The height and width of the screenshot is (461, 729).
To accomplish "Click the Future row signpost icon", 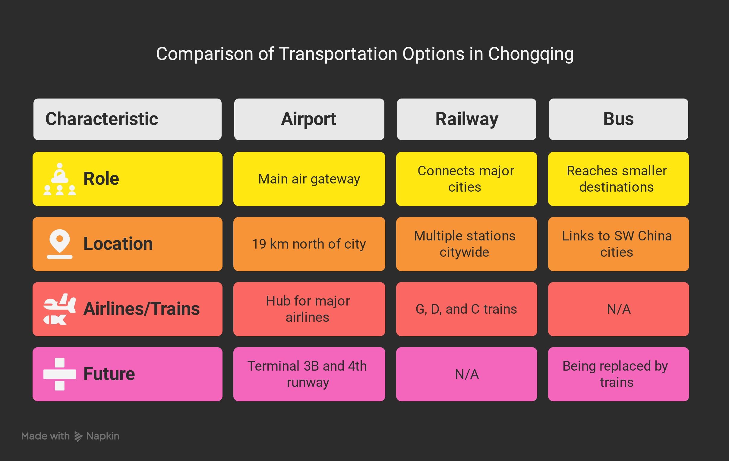I will 60,374.
